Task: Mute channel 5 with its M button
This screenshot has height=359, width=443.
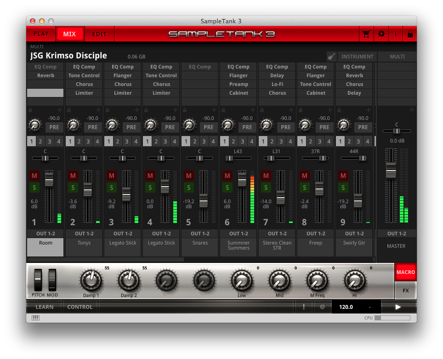Action: [188, 176]
